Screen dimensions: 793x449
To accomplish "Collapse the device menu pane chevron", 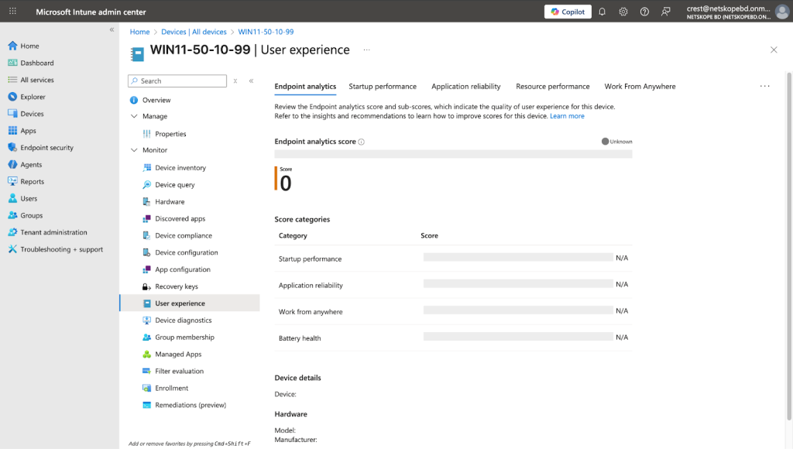I will [x=252, y=81].
